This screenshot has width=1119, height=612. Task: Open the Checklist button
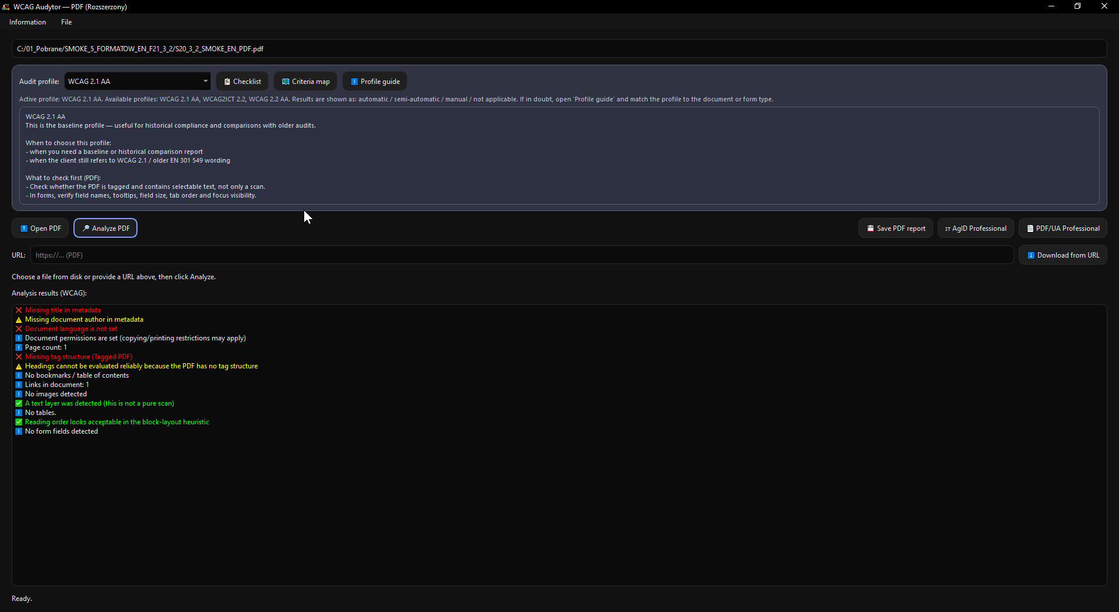pyautogui.click(x=242, y=82)
